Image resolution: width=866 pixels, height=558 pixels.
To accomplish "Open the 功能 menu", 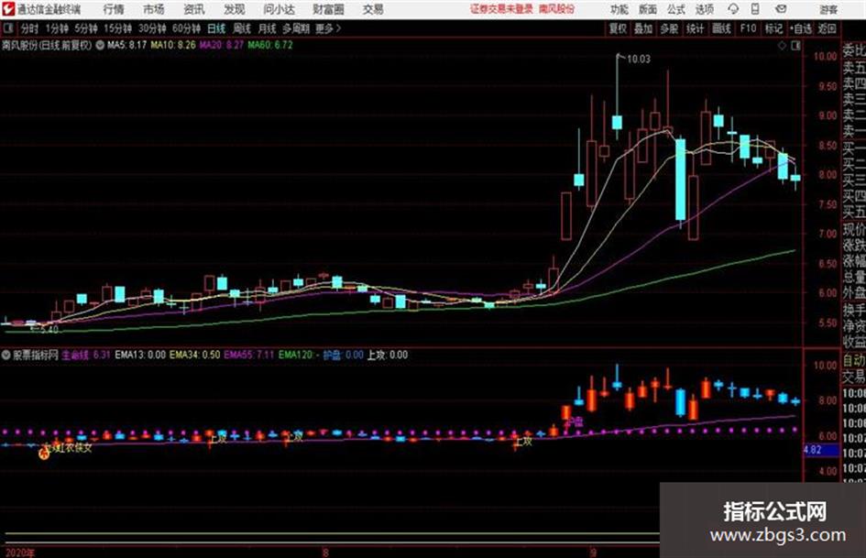I will pos(619,9).
